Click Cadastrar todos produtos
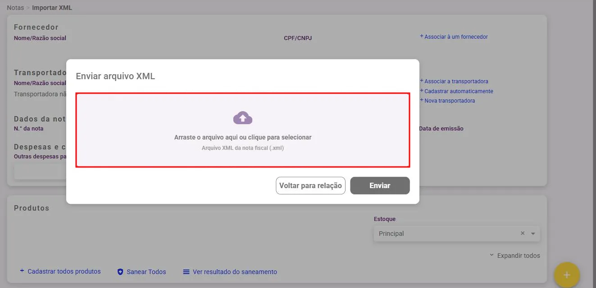Image resolution: width=596 pixels, height=288 pixels. pyautogui.click(x=60, y=271)
